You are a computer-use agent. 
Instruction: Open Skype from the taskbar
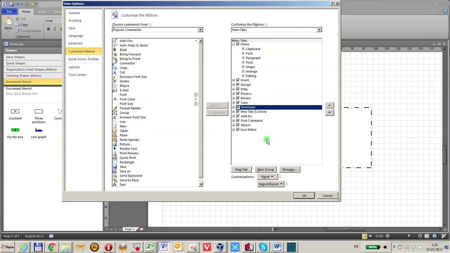(263, 247)
